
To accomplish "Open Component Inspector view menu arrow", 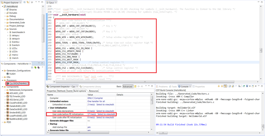I will (x=146, y=86).
